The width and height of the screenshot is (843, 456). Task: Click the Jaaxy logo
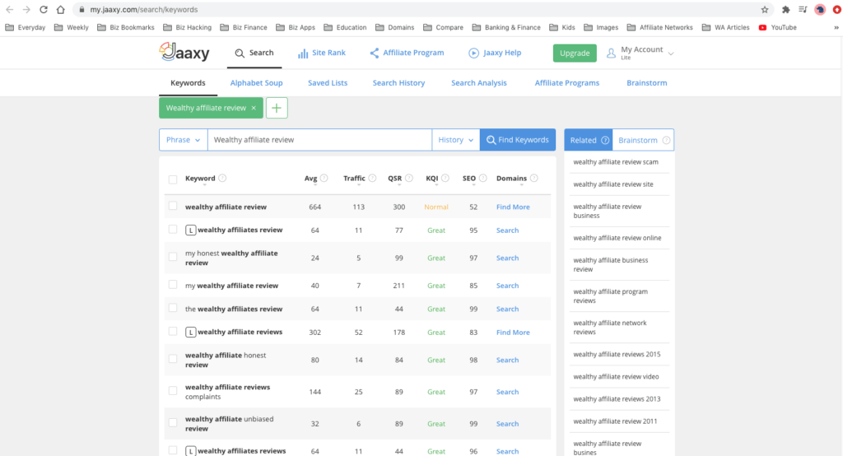pos(184,53)
